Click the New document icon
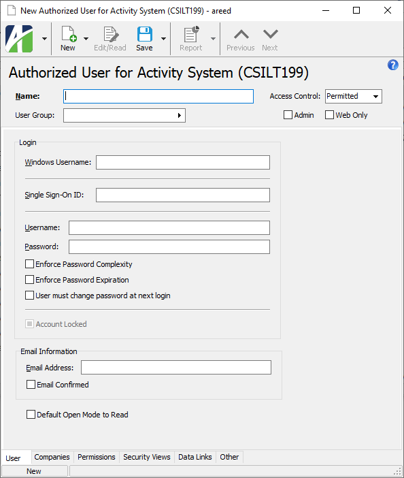This screenshot has height=478, width=404. click(x=69, y=34)
